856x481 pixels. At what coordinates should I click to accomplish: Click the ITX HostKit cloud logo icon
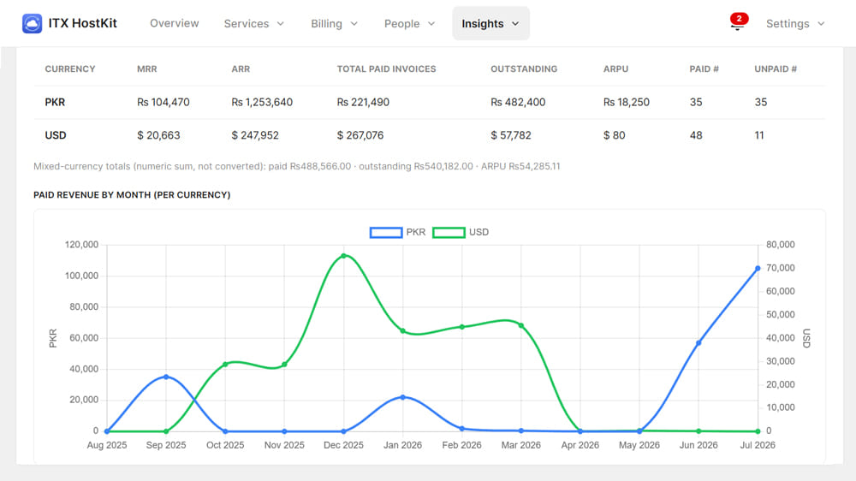point(33,23)
